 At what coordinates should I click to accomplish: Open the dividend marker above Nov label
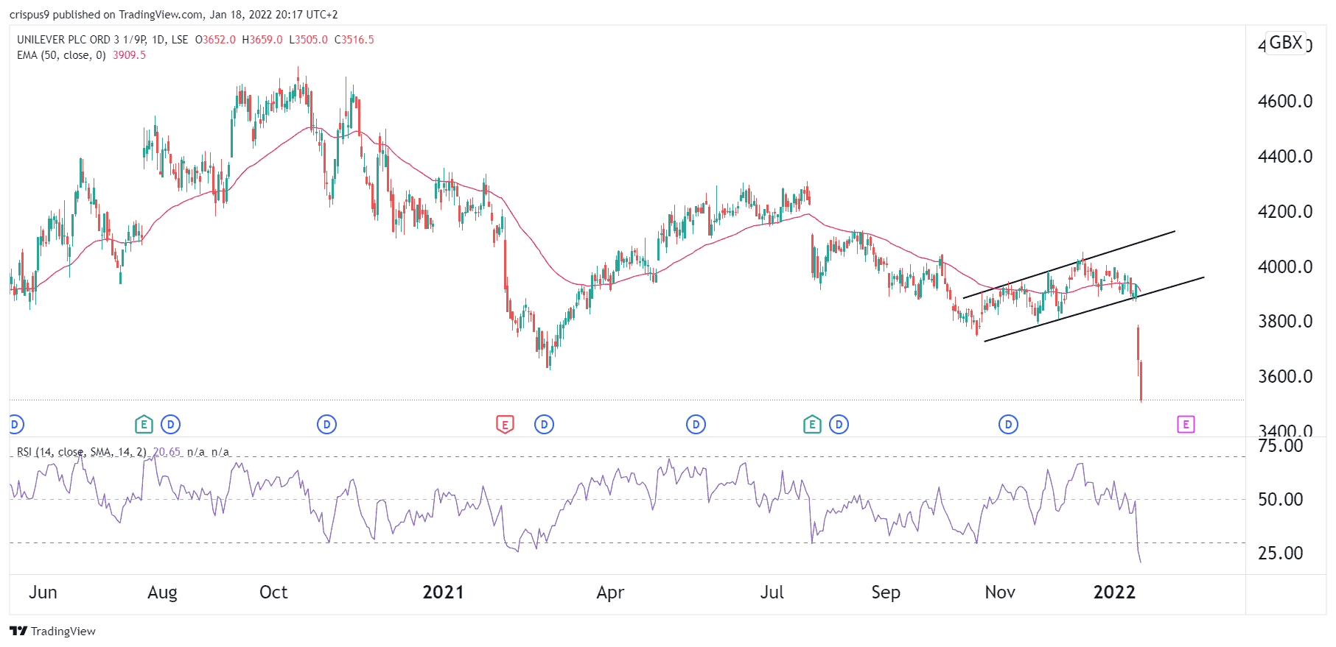coord(1008,424)
